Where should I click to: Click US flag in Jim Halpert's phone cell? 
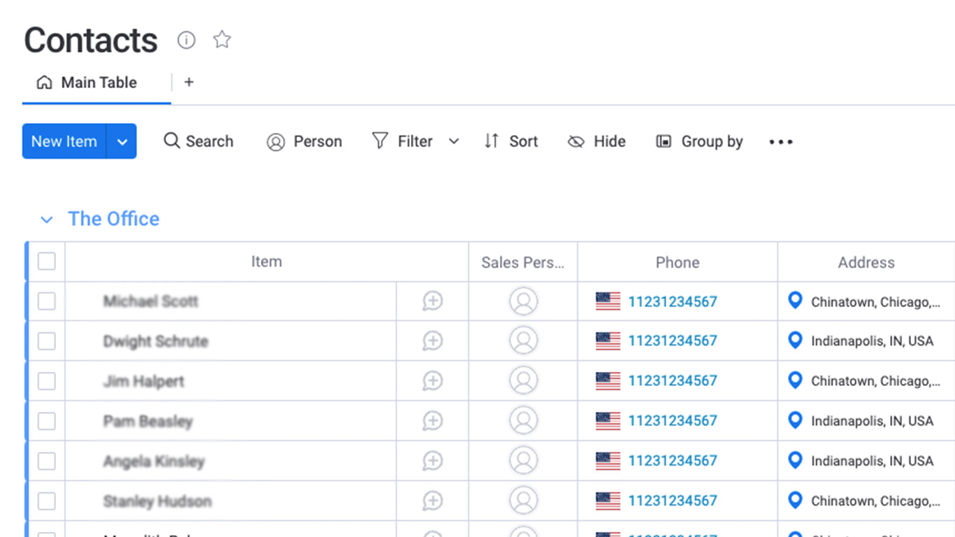[608, 381]
